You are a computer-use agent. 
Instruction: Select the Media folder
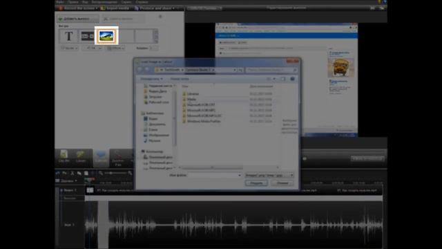[189, 100]
